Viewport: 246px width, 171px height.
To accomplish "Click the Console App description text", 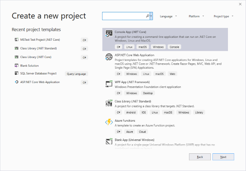I will (165, 39).
